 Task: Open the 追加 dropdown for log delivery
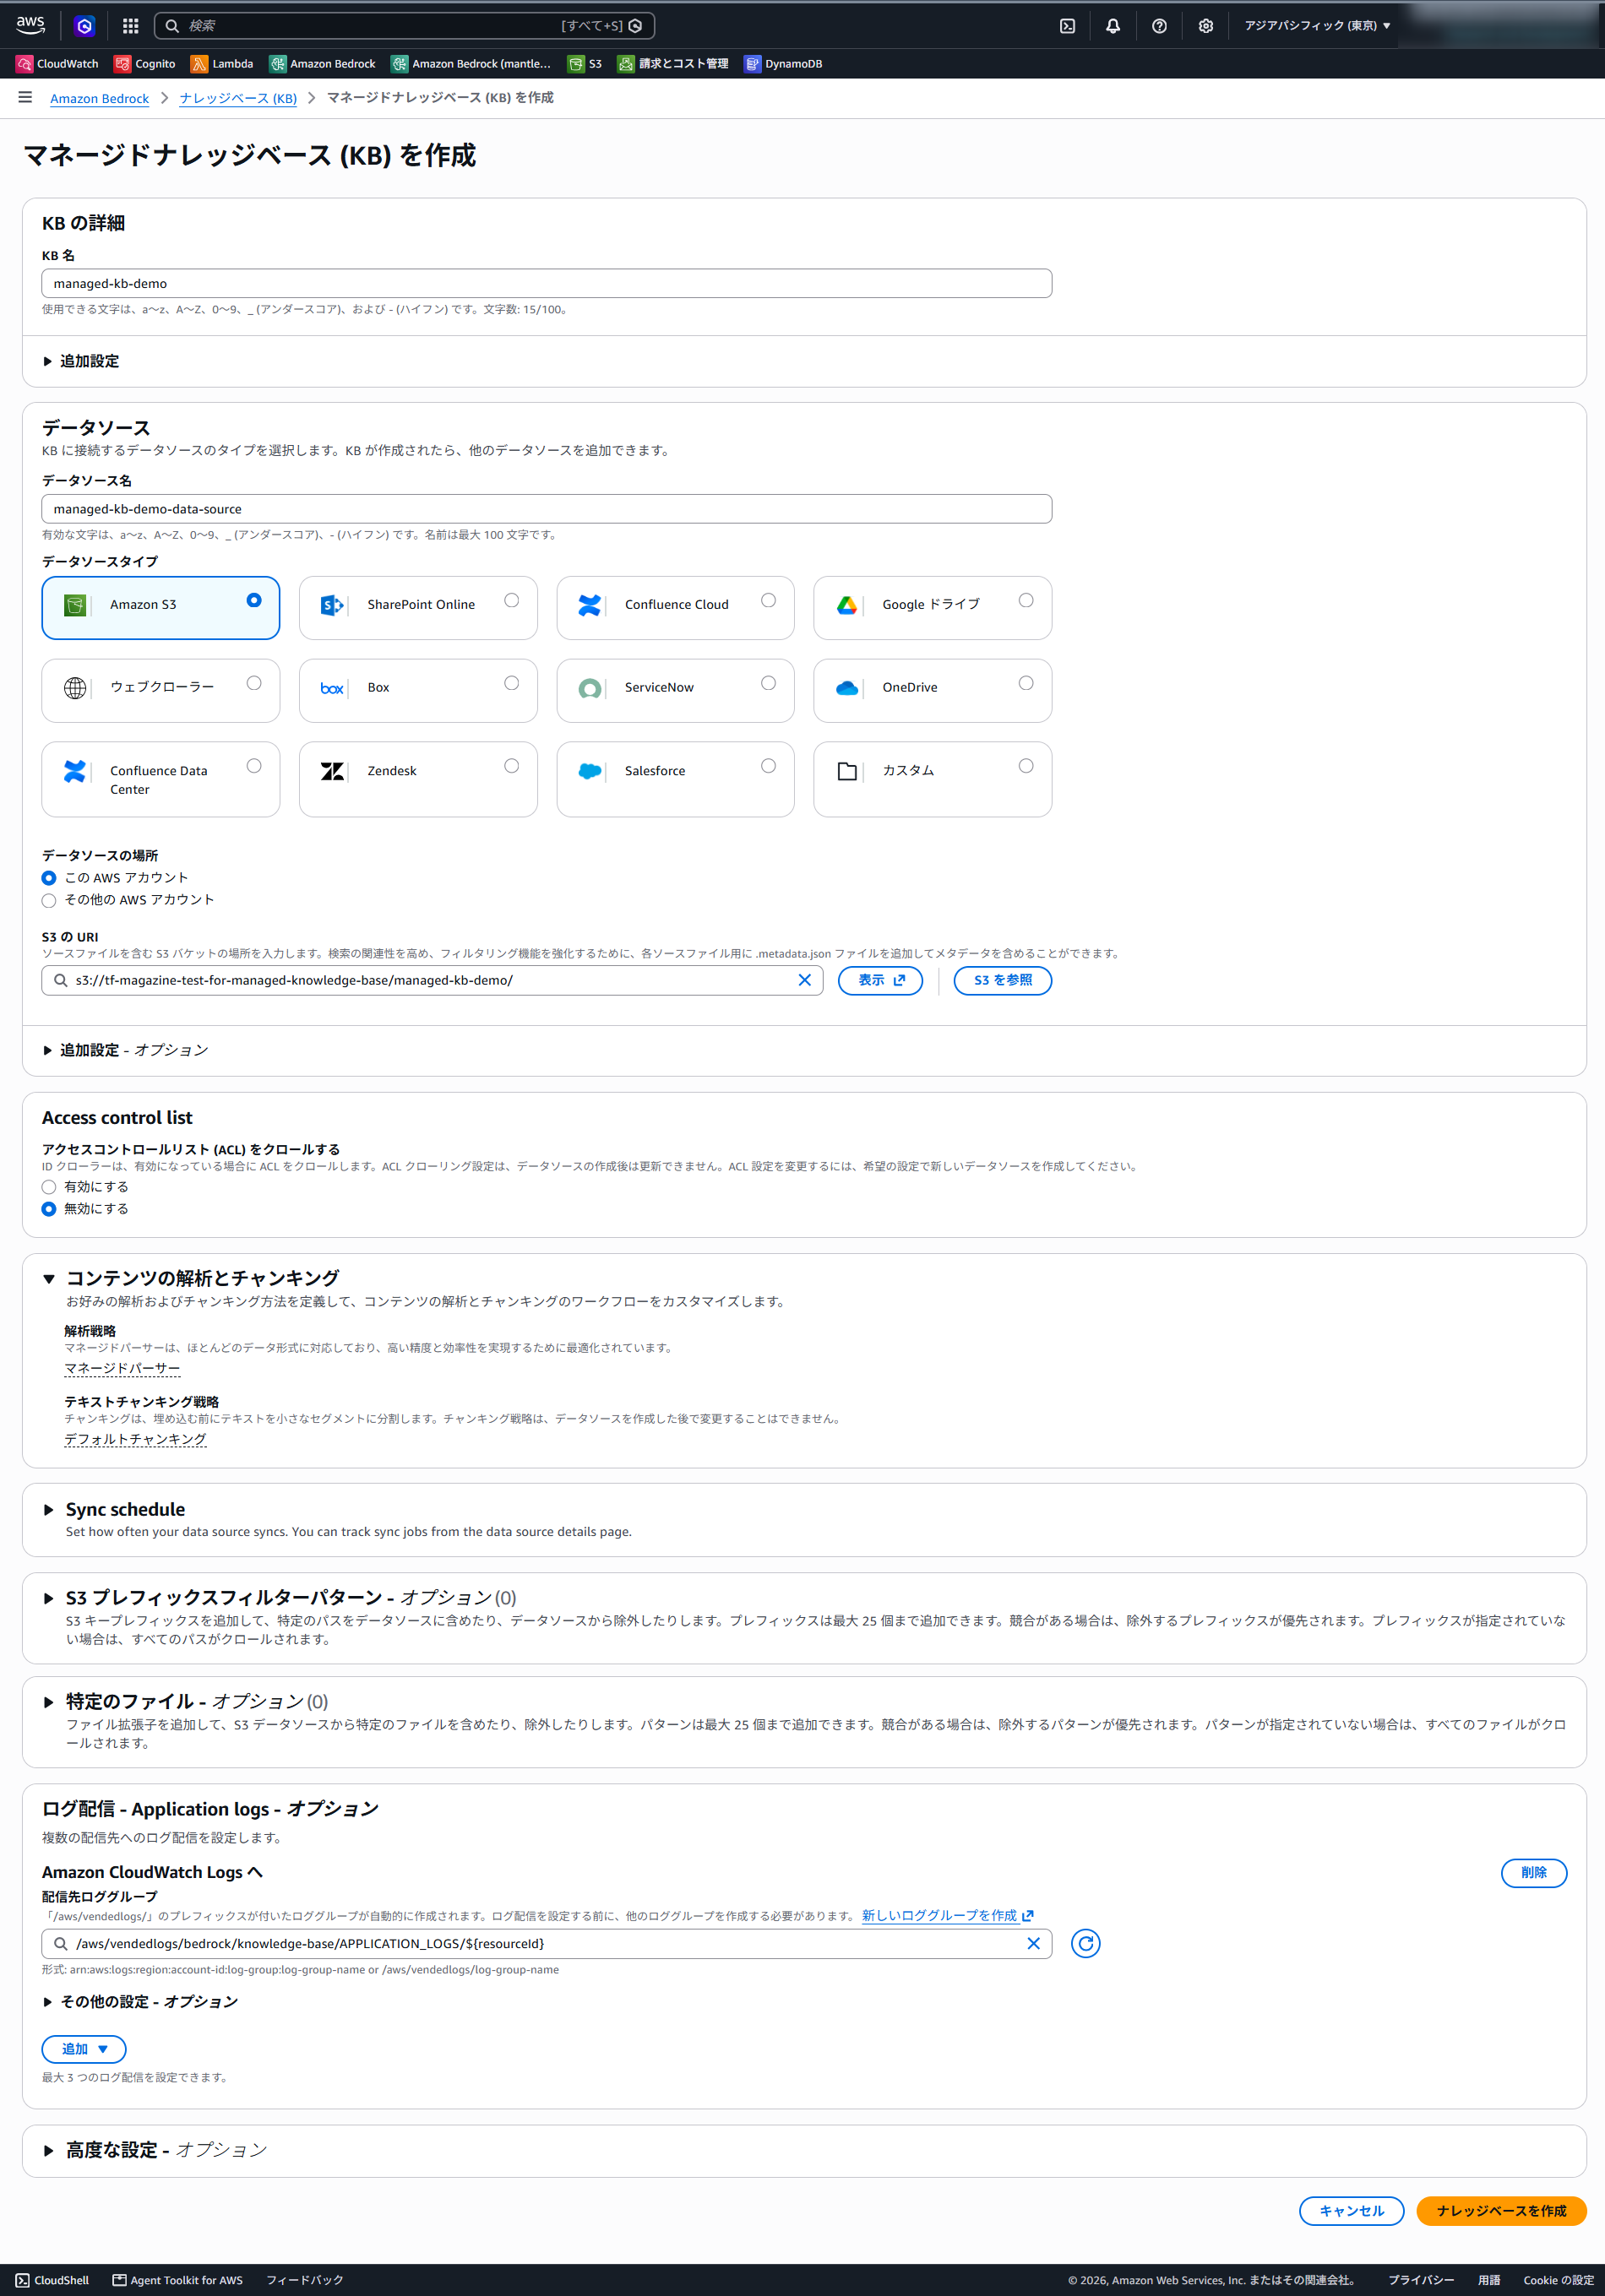pos(84,2049)
